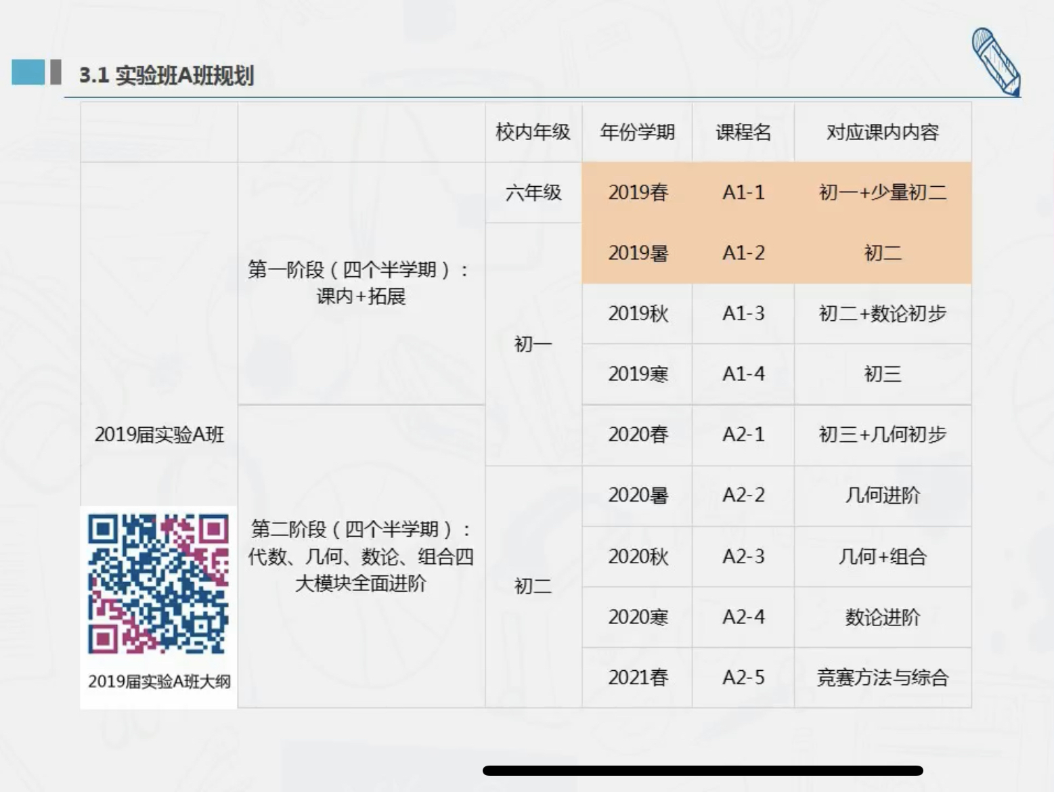Select the 校内年级 column header
Image resolution: width=1054 pixels, height=792 pixels.
pyautogui.click(x=533, y=132)
